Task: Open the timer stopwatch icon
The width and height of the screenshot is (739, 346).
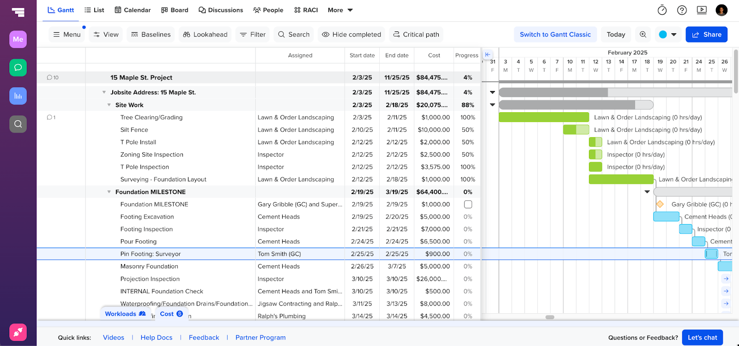Action: pyautogui.click(x=662, y=10)
